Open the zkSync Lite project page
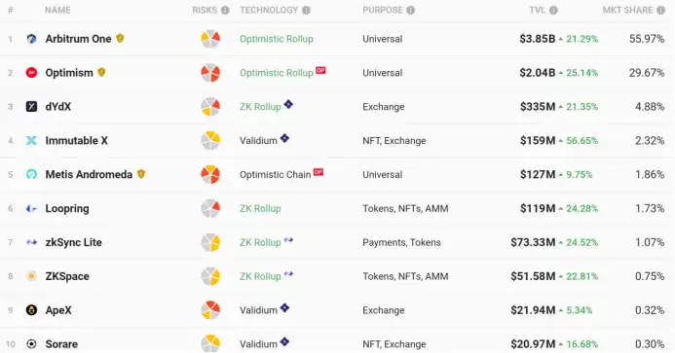This screenshot has width=675, height=353. click(x=74, y=242)
